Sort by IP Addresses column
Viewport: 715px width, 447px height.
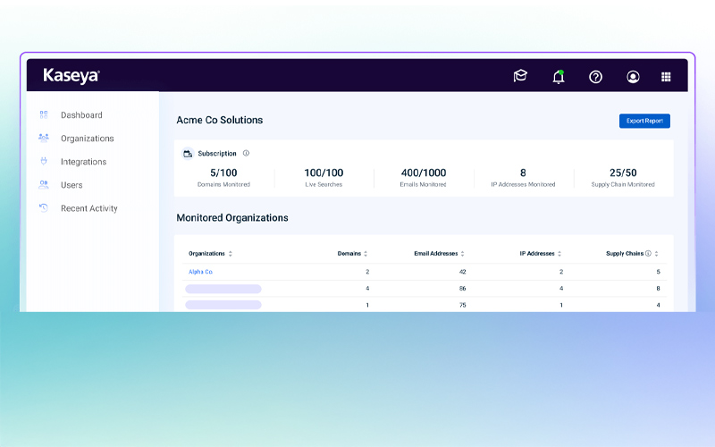(559, 254)
